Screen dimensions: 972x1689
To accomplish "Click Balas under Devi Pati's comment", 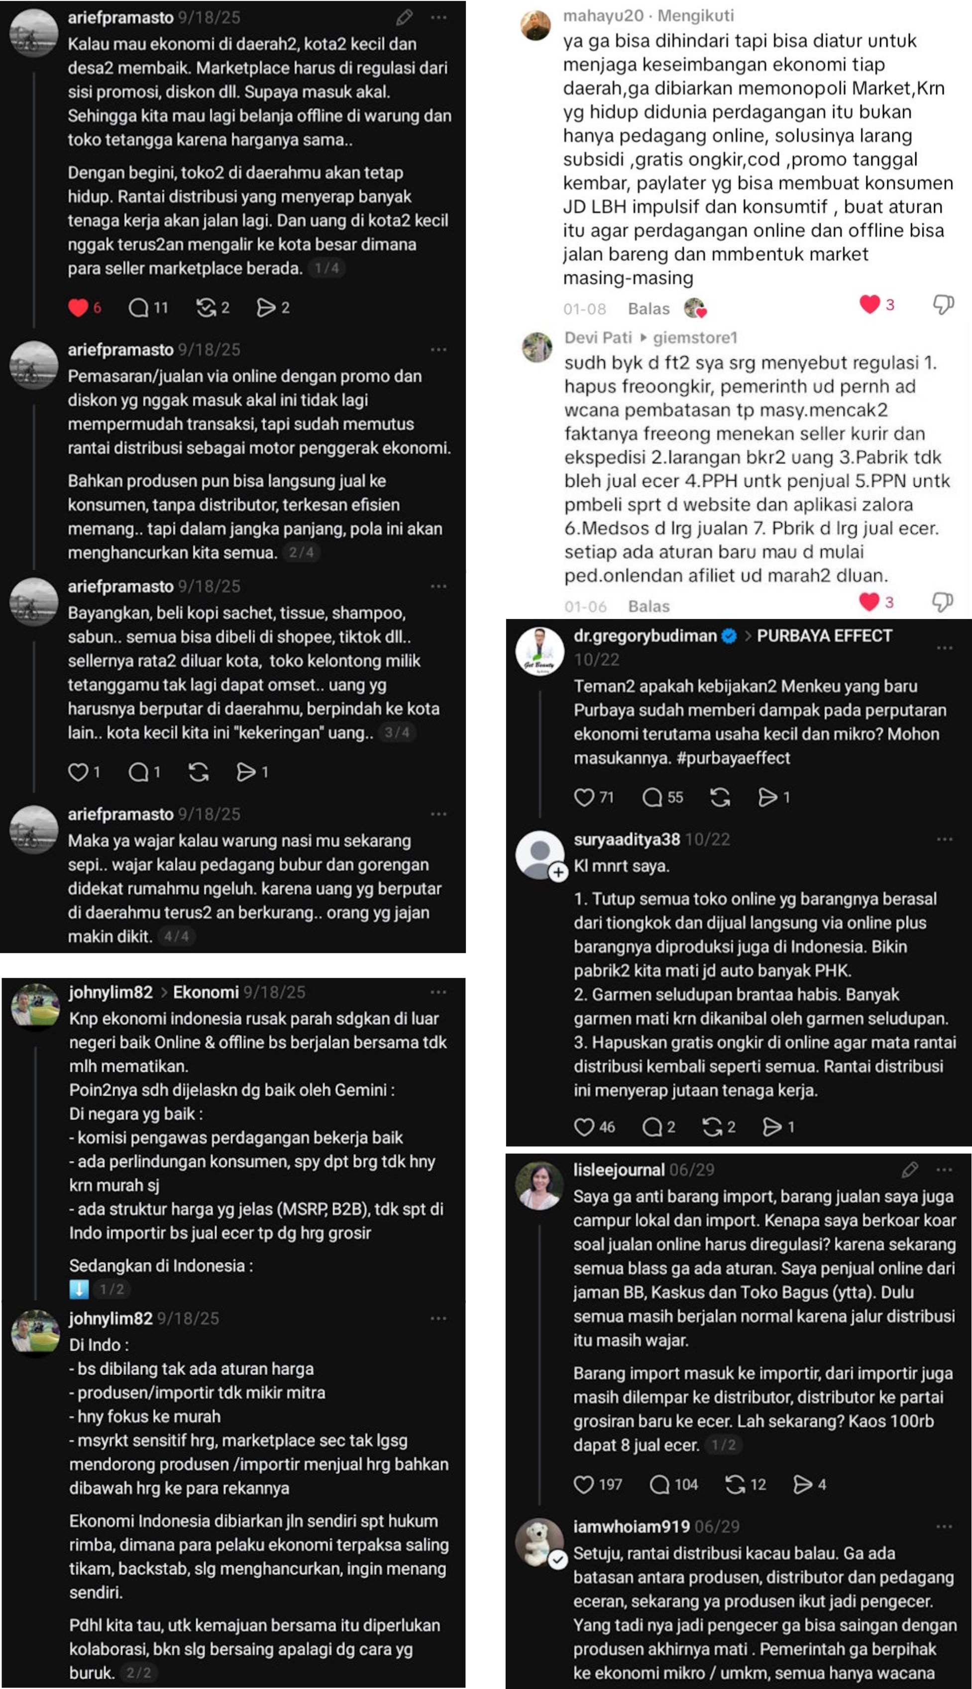I will point(648,606).
